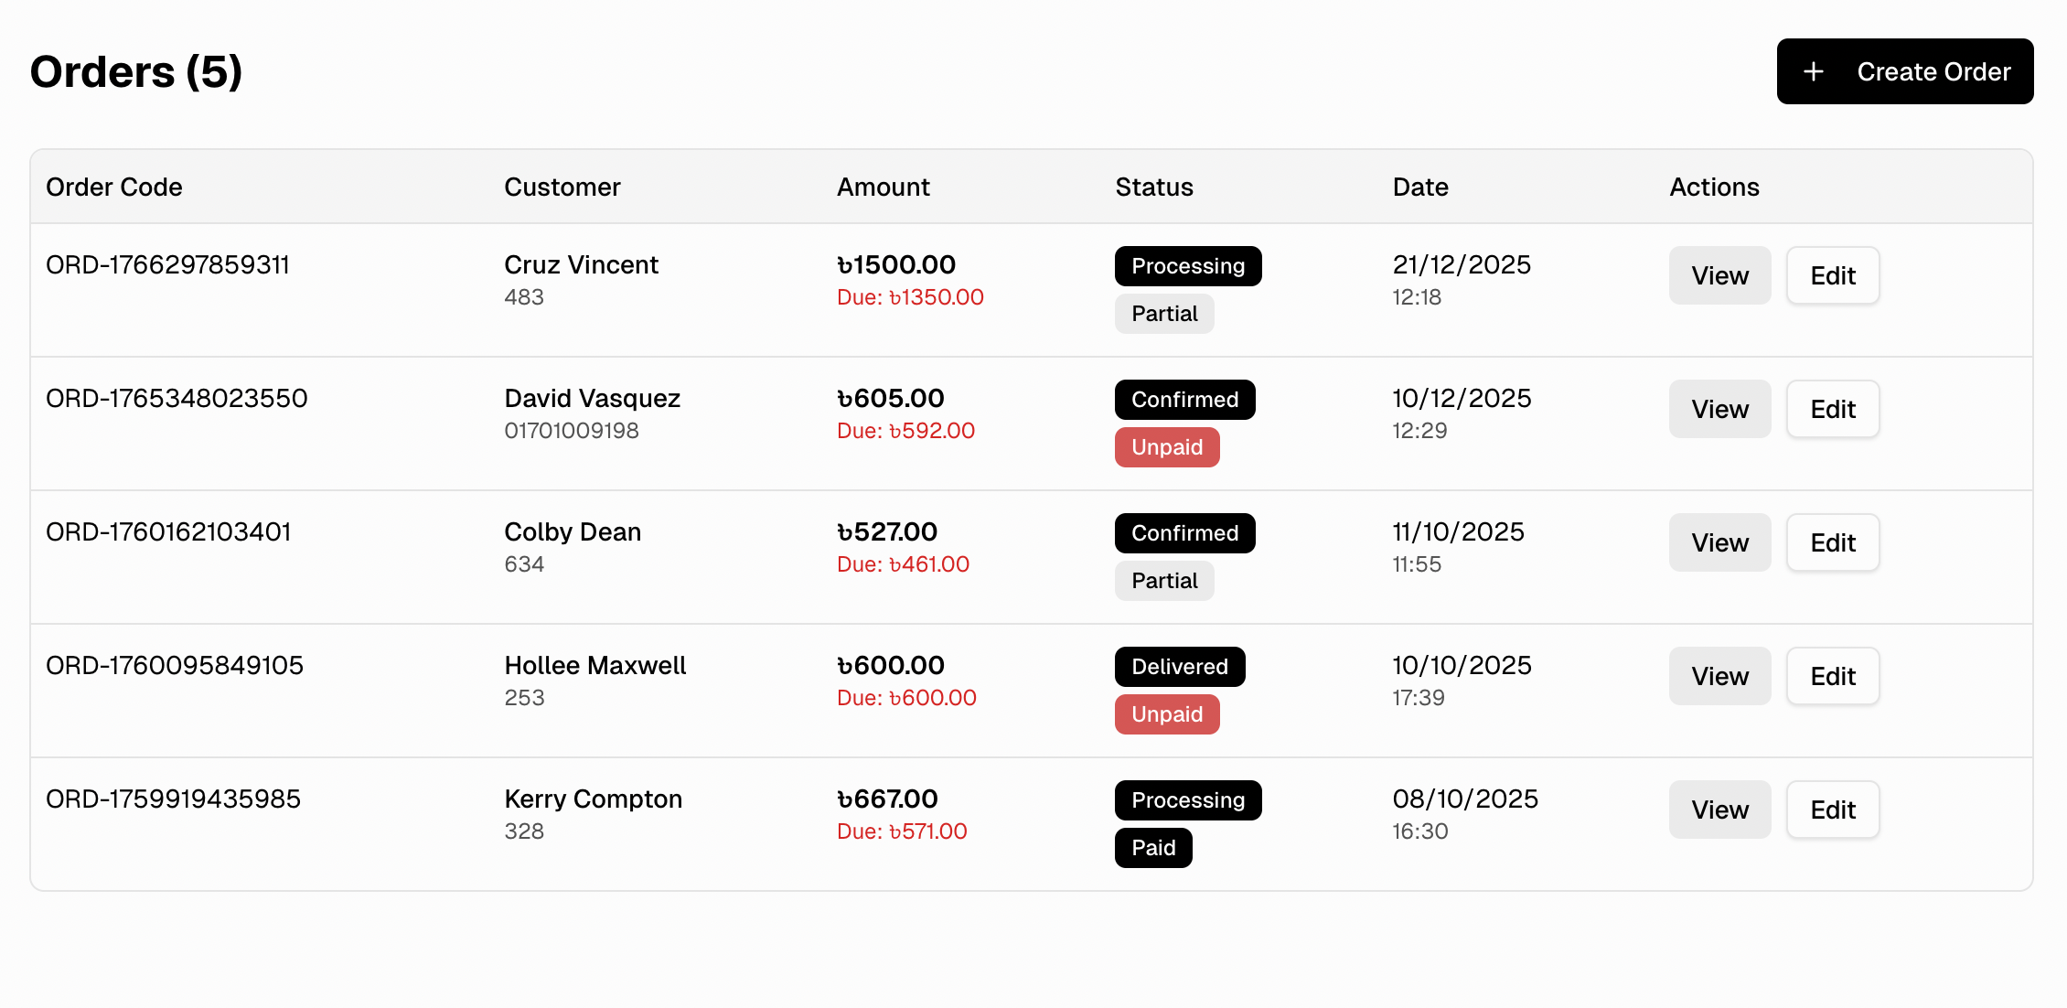View Kerry Compton's order details
2067x1008 pixels.
click(x=1719, y=810)
